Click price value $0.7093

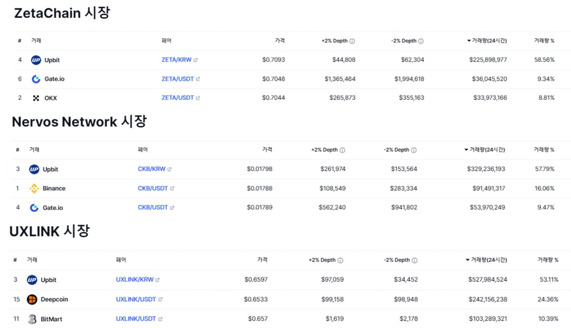click(273, 60)
